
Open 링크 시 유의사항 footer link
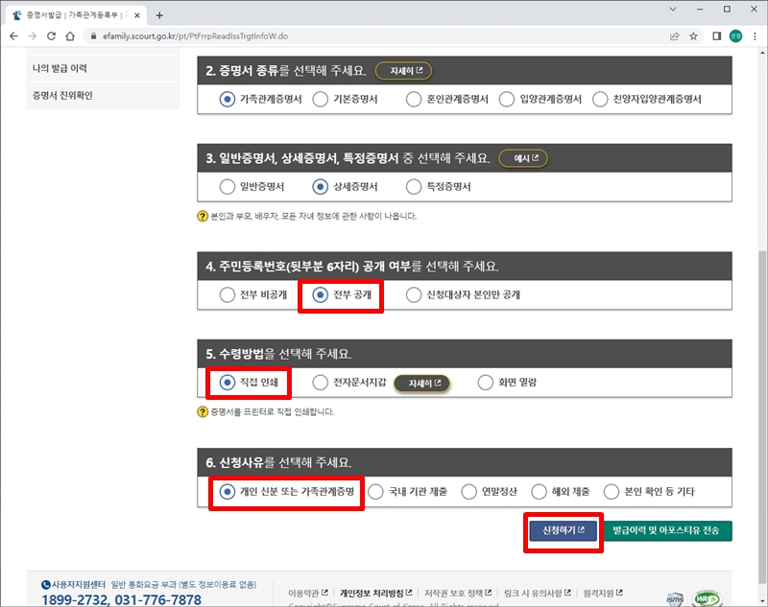tap(538, 594)
